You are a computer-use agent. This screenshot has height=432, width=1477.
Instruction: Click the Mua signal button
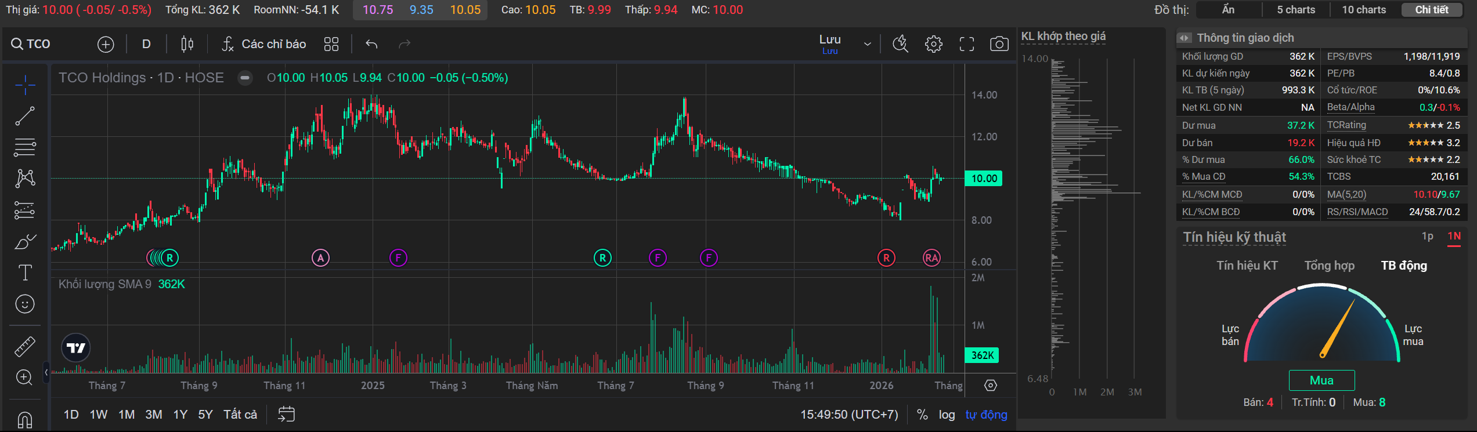pos(1321,380)
